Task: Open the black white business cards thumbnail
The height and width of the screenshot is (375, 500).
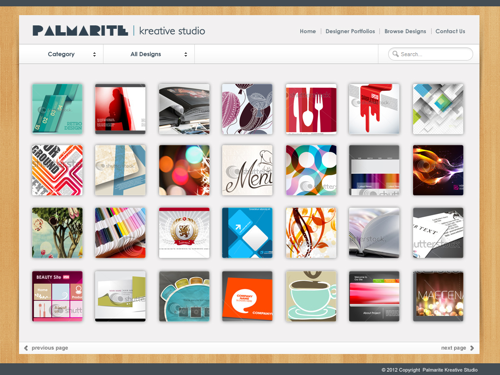Action: pyautogui.click(x=438, y=233)
